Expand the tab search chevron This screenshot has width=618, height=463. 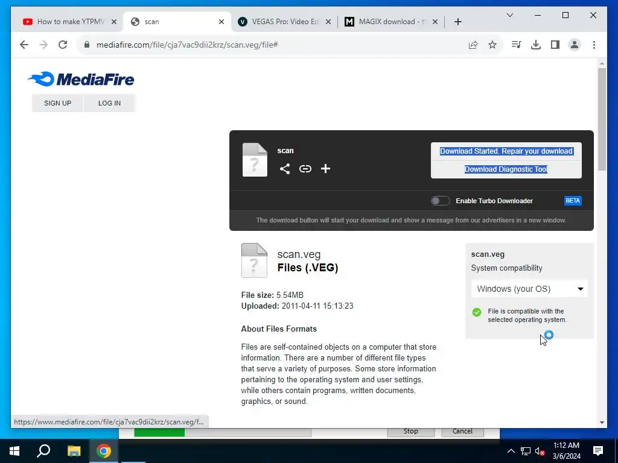click(x=509, y=15)
